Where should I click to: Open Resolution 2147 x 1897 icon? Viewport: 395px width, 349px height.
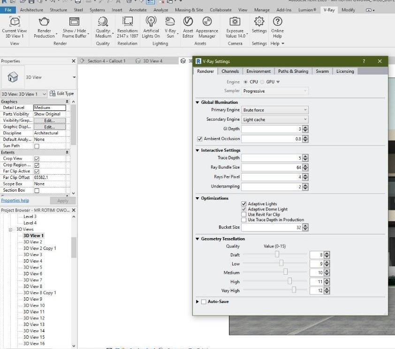tap(128, 22)
